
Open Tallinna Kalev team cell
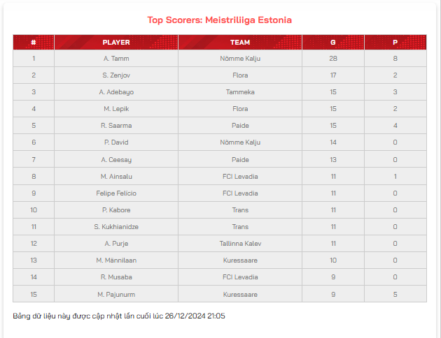pos(240,244)
